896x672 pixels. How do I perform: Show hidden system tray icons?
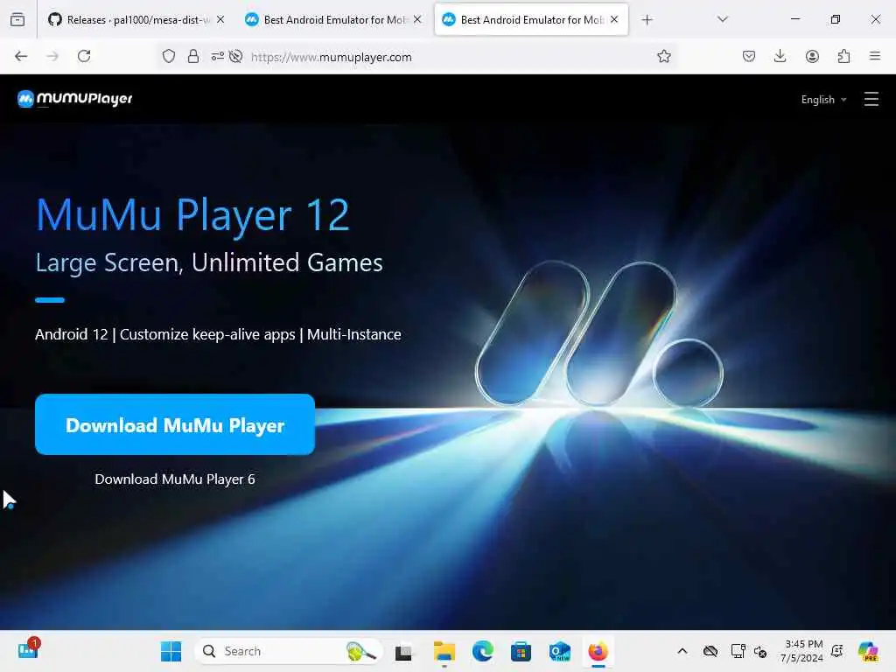[x=682, y=651]
